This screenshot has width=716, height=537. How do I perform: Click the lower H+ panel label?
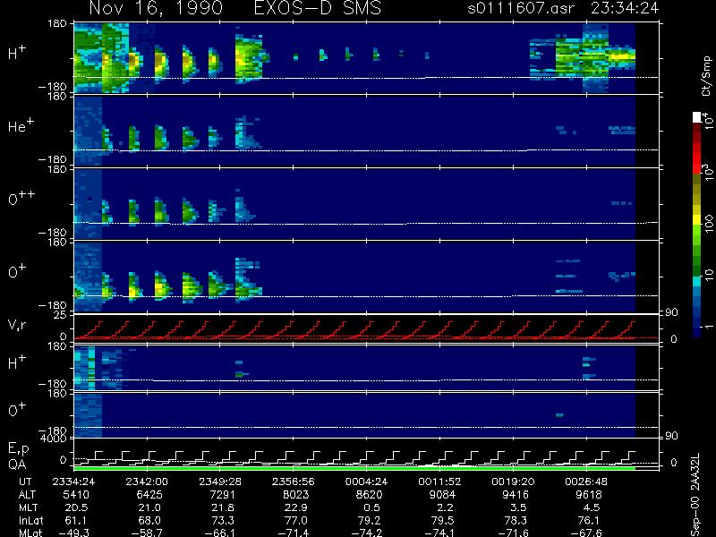pyautogui.click(x=17, y=362)
